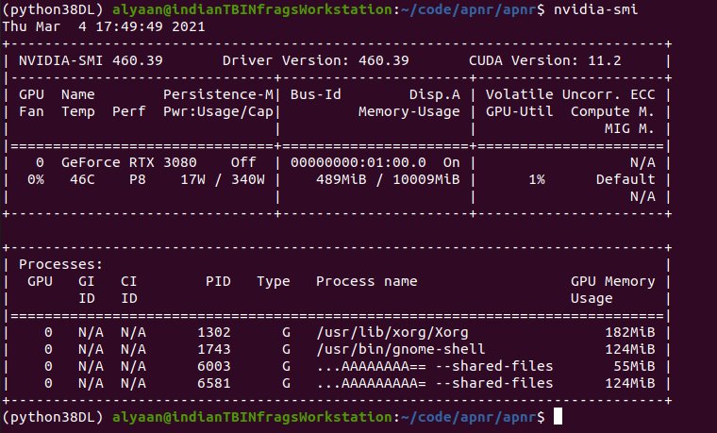Click the ~/code/apnr/apnr path in bottom prompt
717x433 pixels.
(x=469, y=417)
